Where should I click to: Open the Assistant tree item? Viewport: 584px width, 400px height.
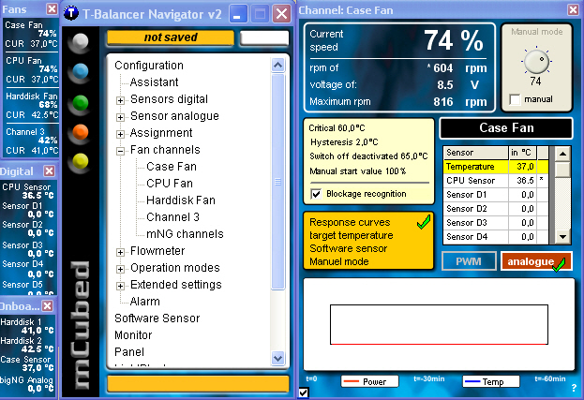154,82
